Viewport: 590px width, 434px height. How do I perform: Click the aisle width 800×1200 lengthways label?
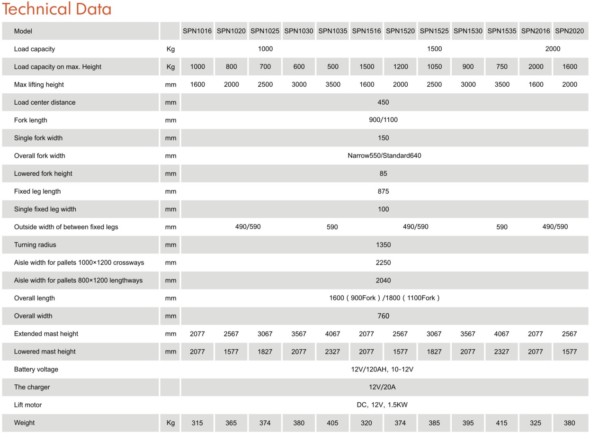coord(78,280)
